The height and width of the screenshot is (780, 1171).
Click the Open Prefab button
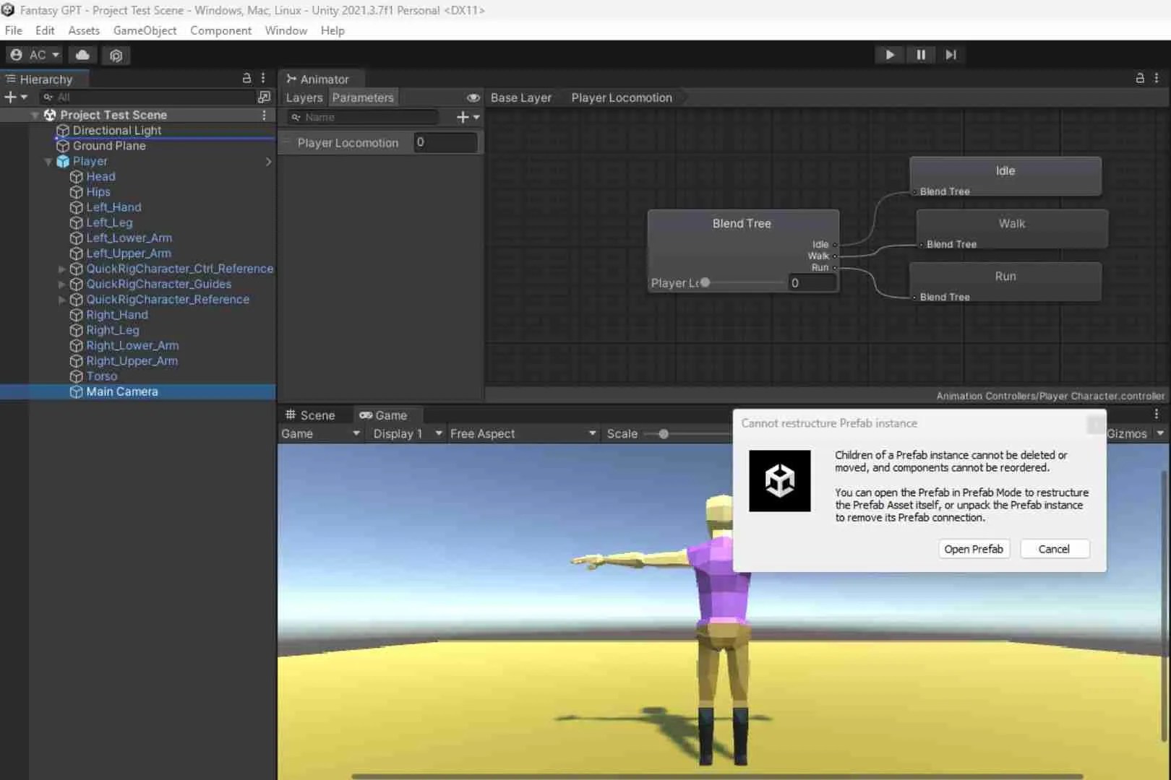tap(974, 549)
